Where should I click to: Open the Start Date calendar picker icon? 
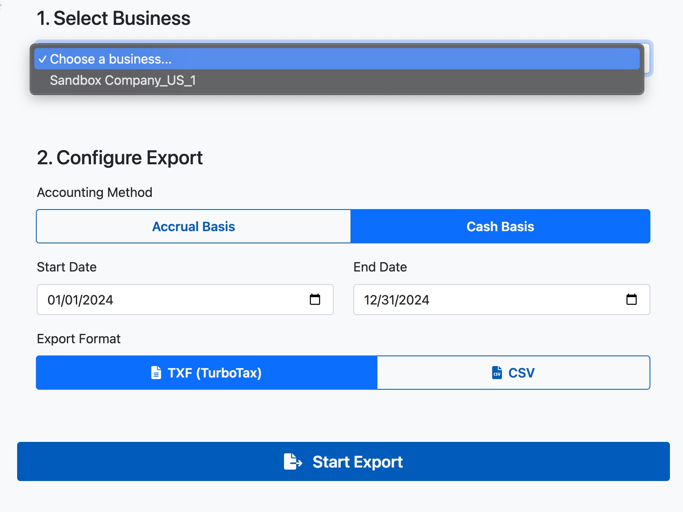coord(315,300)
